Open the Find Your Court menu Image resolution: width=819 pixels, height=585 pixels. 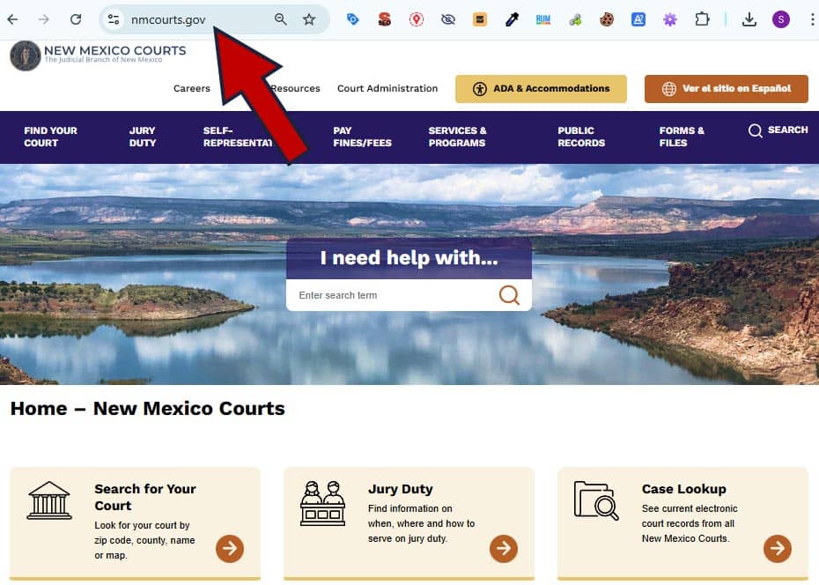point(50,137)
